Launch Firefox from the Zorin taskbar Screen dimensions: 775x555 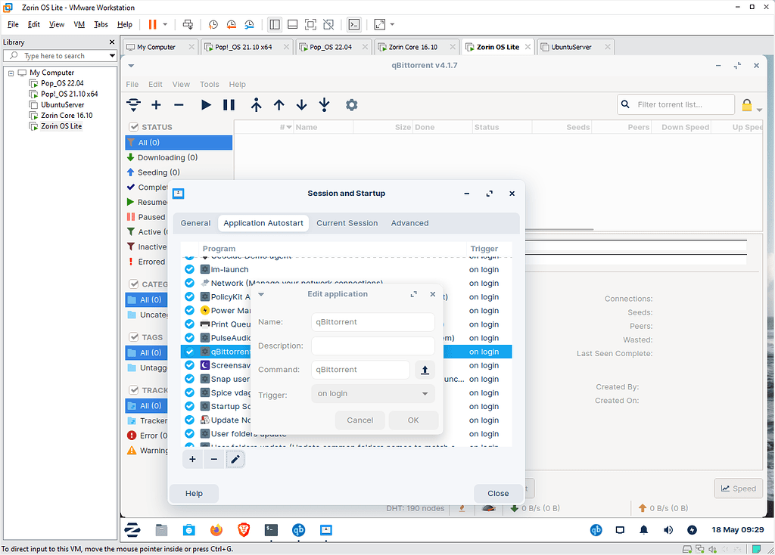(216, 530)
